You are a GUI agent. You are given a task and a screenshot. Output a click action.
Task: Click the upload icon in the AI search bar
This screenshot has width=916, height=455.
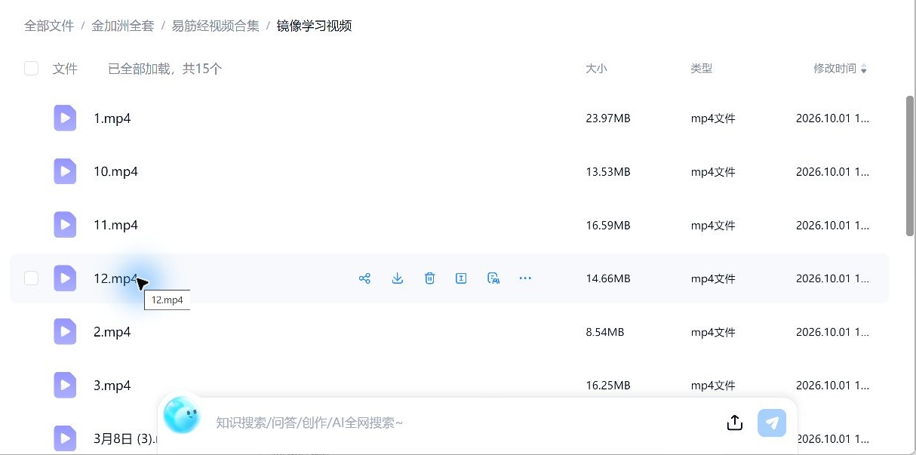pos(735,423)
